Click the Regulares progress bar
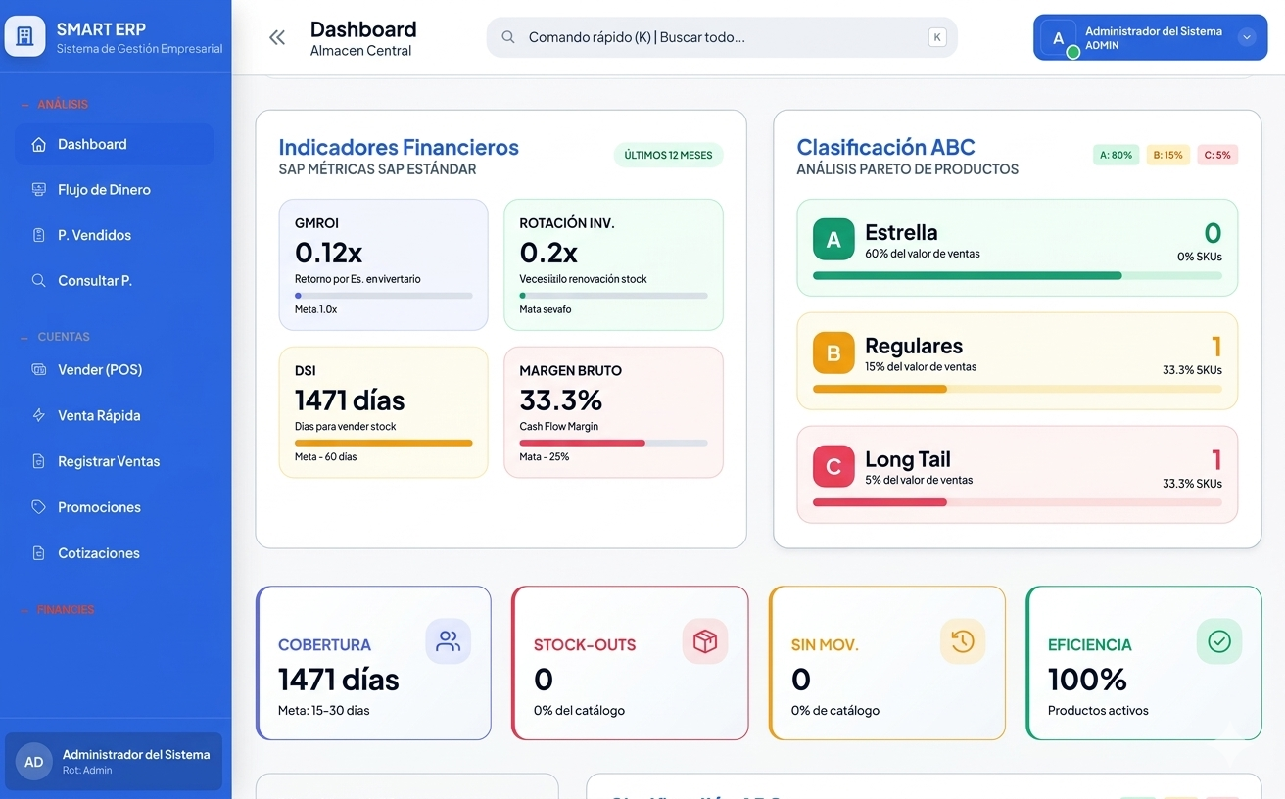The height and width of the screenshot is (799, 1285). tap(1018, 389)
